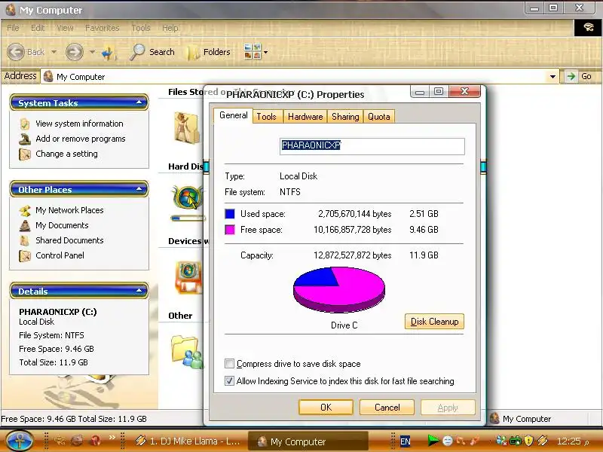
Task: Click the address bar My Computer icon
Action: coord(48,77)
